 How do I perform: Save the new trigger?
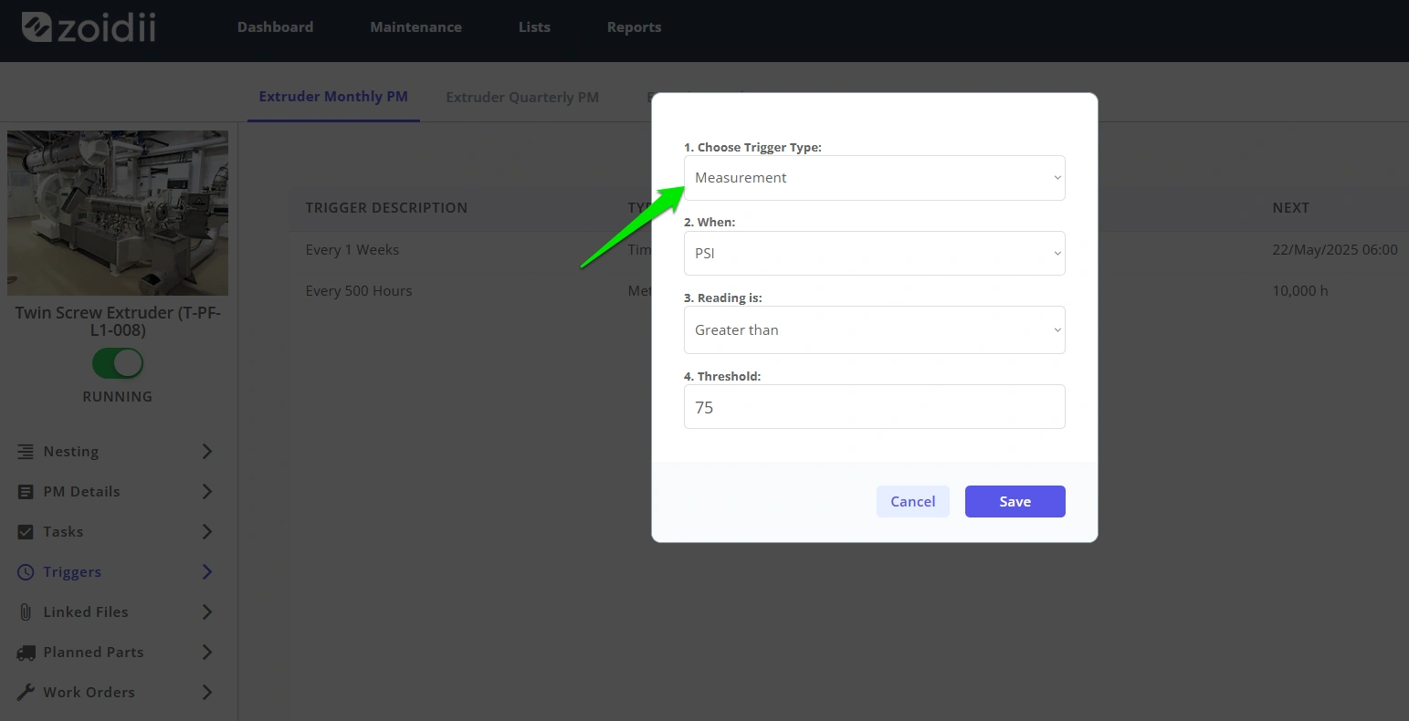coord(1015,501)
